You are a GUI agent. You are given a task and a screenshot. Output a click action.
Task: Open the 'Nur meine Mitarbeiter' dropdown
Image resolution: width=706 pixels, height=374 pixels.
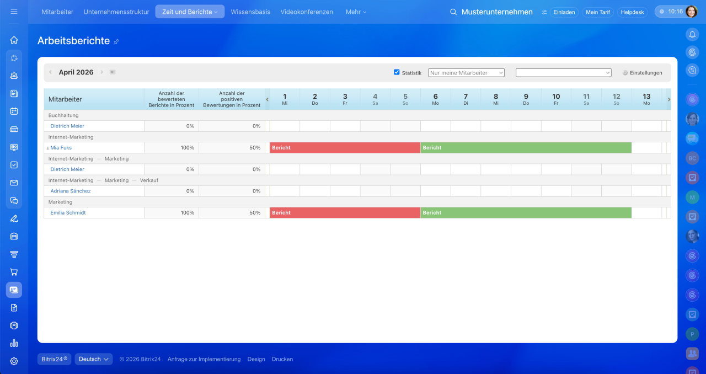pos(466,73)
